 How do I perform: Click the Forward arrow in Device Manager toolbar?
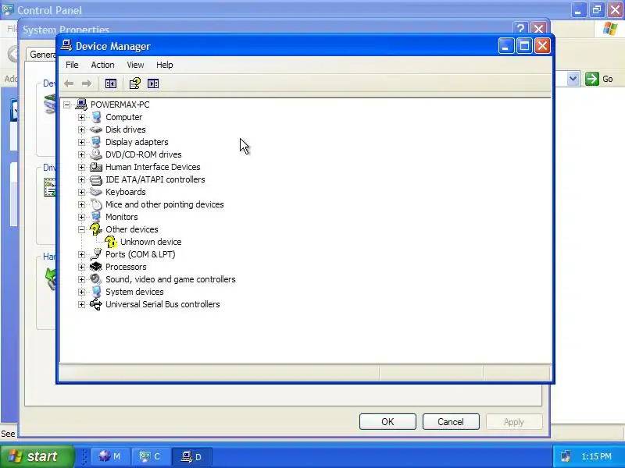[x=87, y=83]
